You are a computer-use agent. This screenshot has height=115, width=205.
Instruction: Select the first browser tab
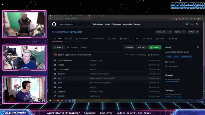[58, 16]
